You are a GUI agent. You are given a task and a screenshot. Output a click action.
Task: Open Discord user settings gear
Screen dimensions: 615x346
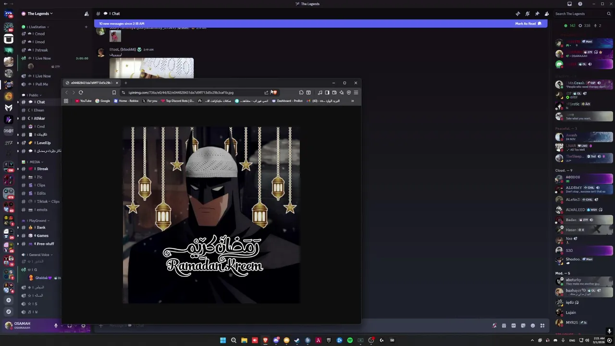[x=83, y=326]
